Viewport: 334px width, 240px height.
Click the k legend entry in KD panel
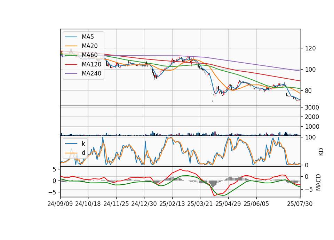click(x=83, y=144)
